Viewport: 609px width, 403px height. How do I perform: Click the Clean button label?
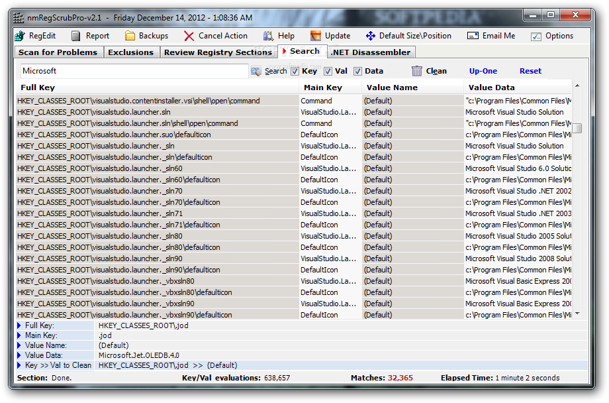point(436,71)
